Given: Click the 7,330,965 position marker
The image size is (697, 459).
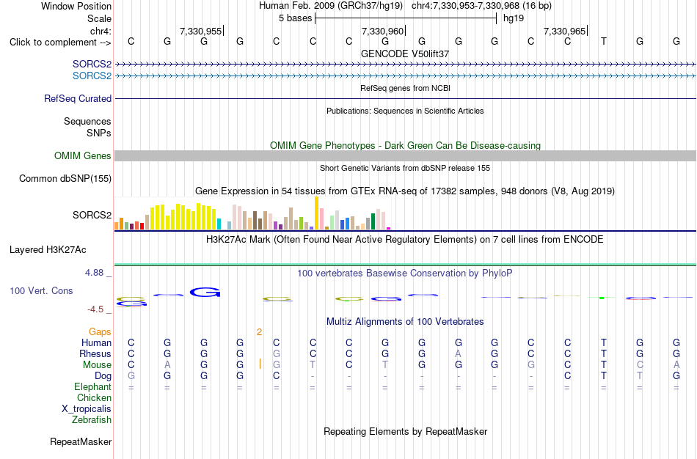Looking at the screenshot, I should click(x=564, y=31).
